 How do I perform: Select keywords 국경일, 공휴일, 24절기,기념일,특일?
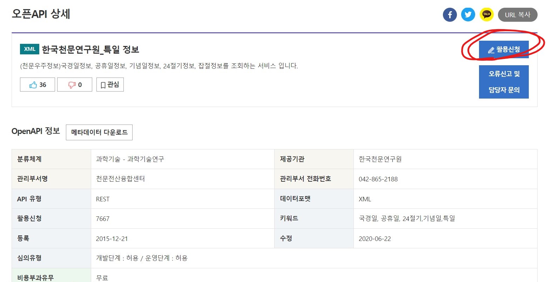pyautogui.click(x=407, y=219)
